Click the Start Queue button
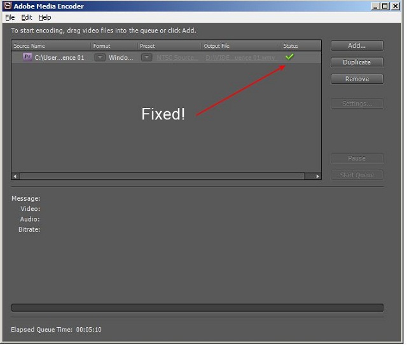The height and width of the screenshot is (345, 407). click(357, 175)
